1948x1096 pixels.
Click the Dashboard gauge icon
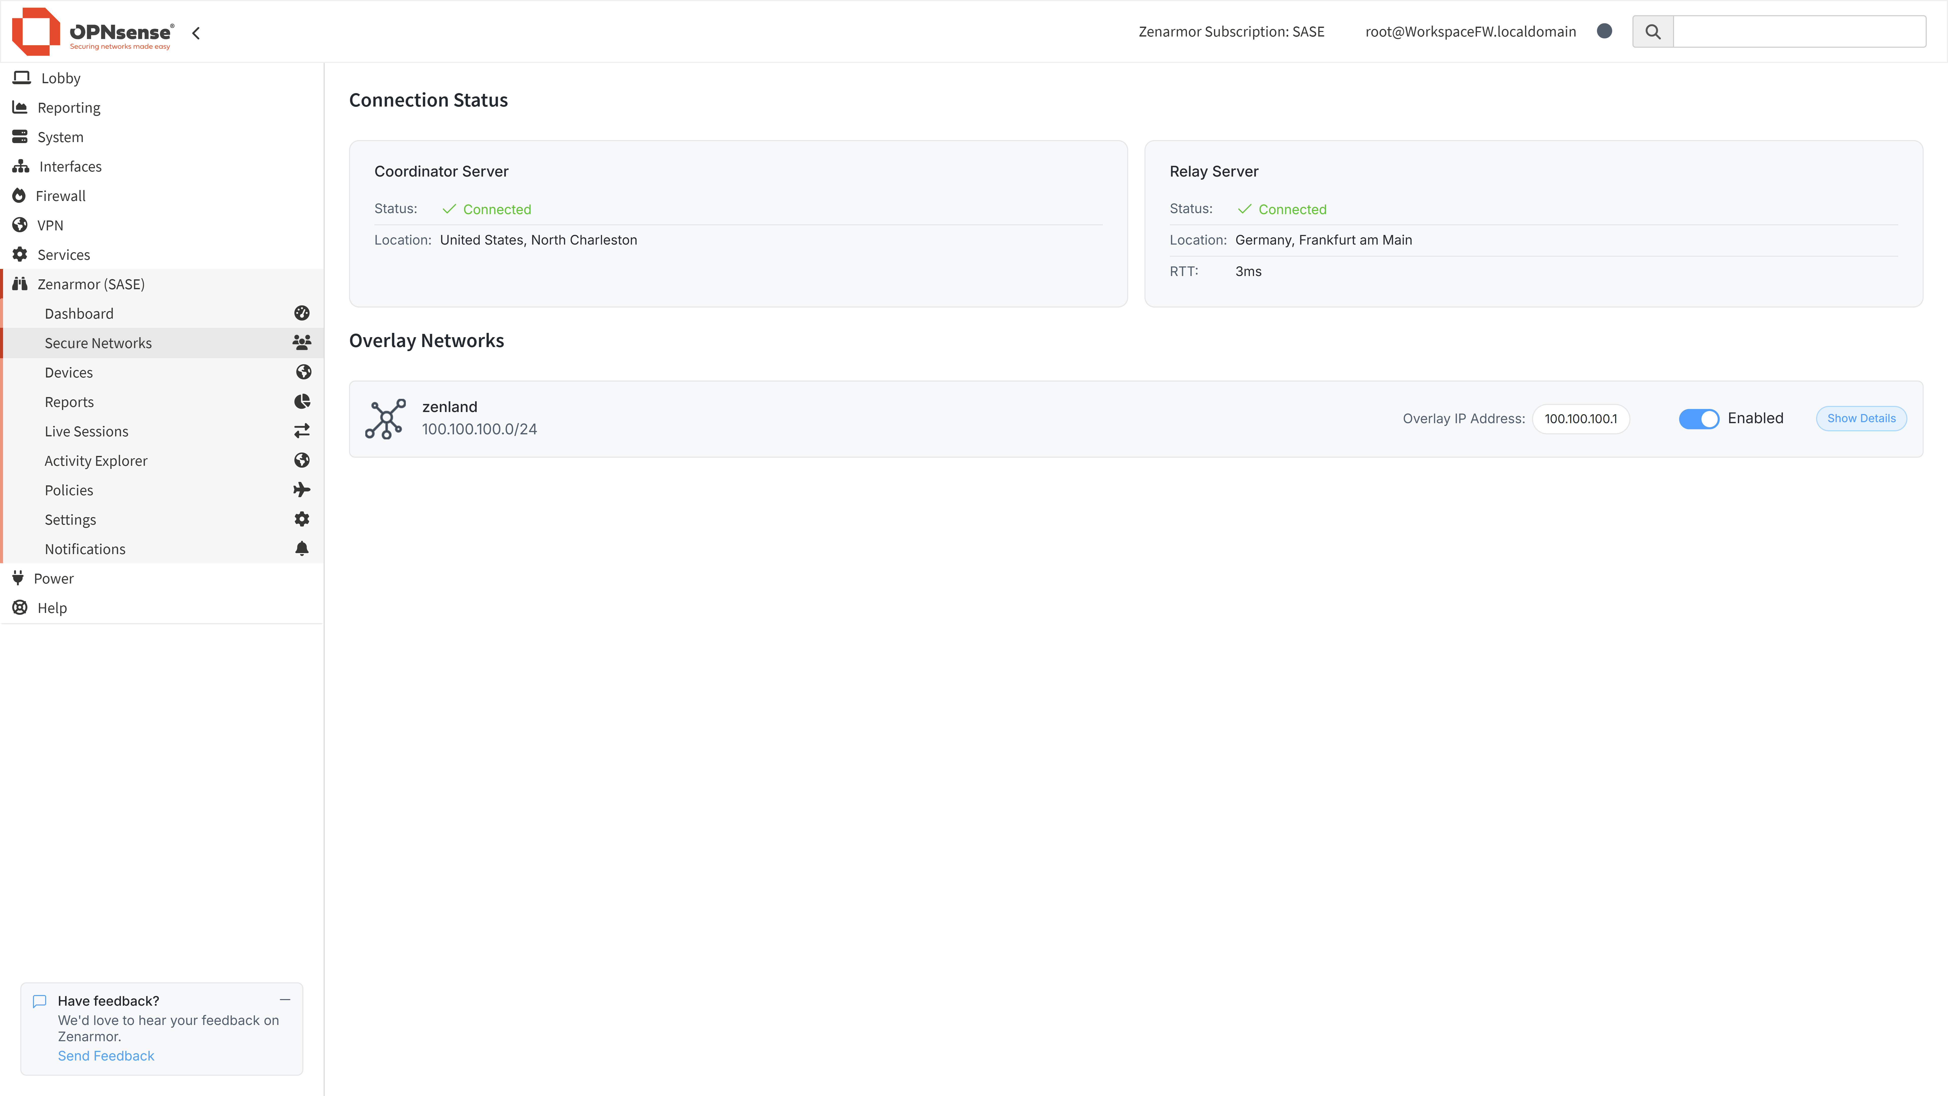pos(302,313)
